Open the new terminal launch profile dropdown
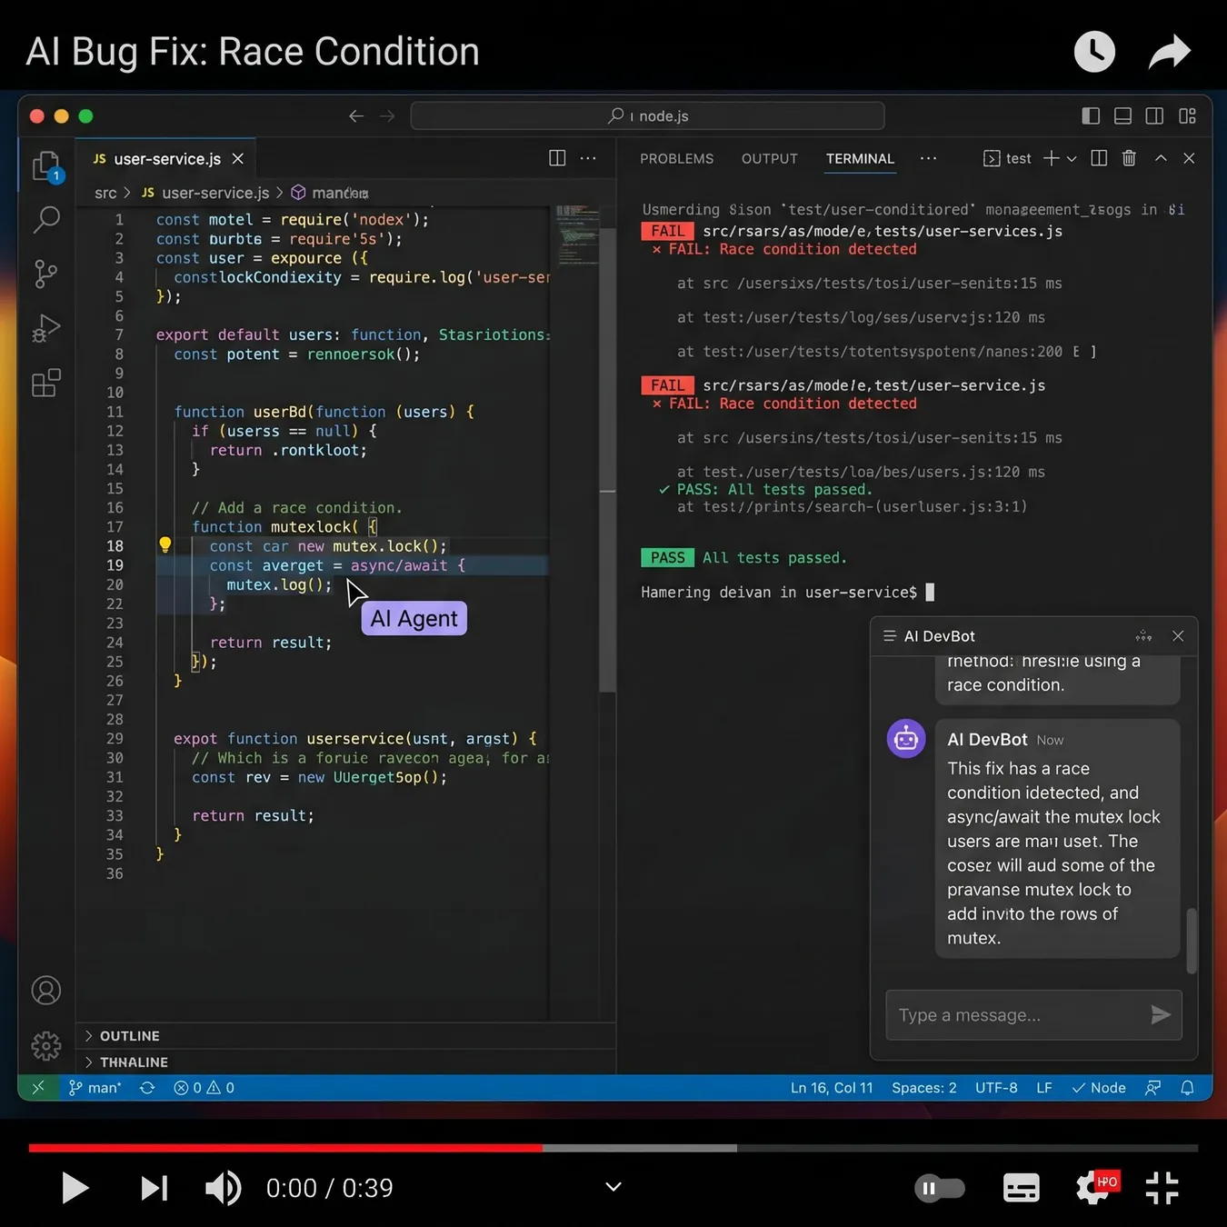The height and width of the screenshot is (1227, 1227). point(1072,159)
